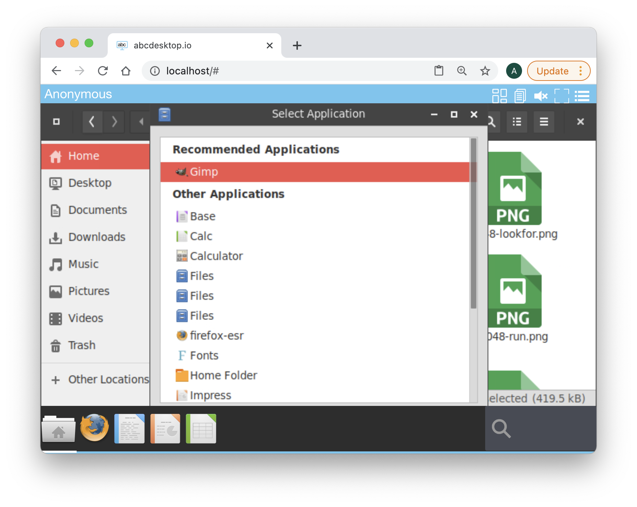This screenshot has width=637, height=507.
Task: Reload the localhost page
Action: (103, 71)
